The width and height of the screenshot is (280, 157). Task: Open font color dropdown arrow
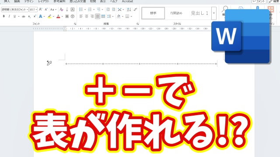pos(62,17)
